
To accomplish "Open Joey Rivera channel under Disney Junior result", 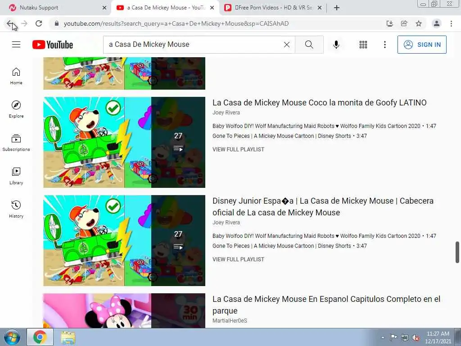I will [226, 223].
